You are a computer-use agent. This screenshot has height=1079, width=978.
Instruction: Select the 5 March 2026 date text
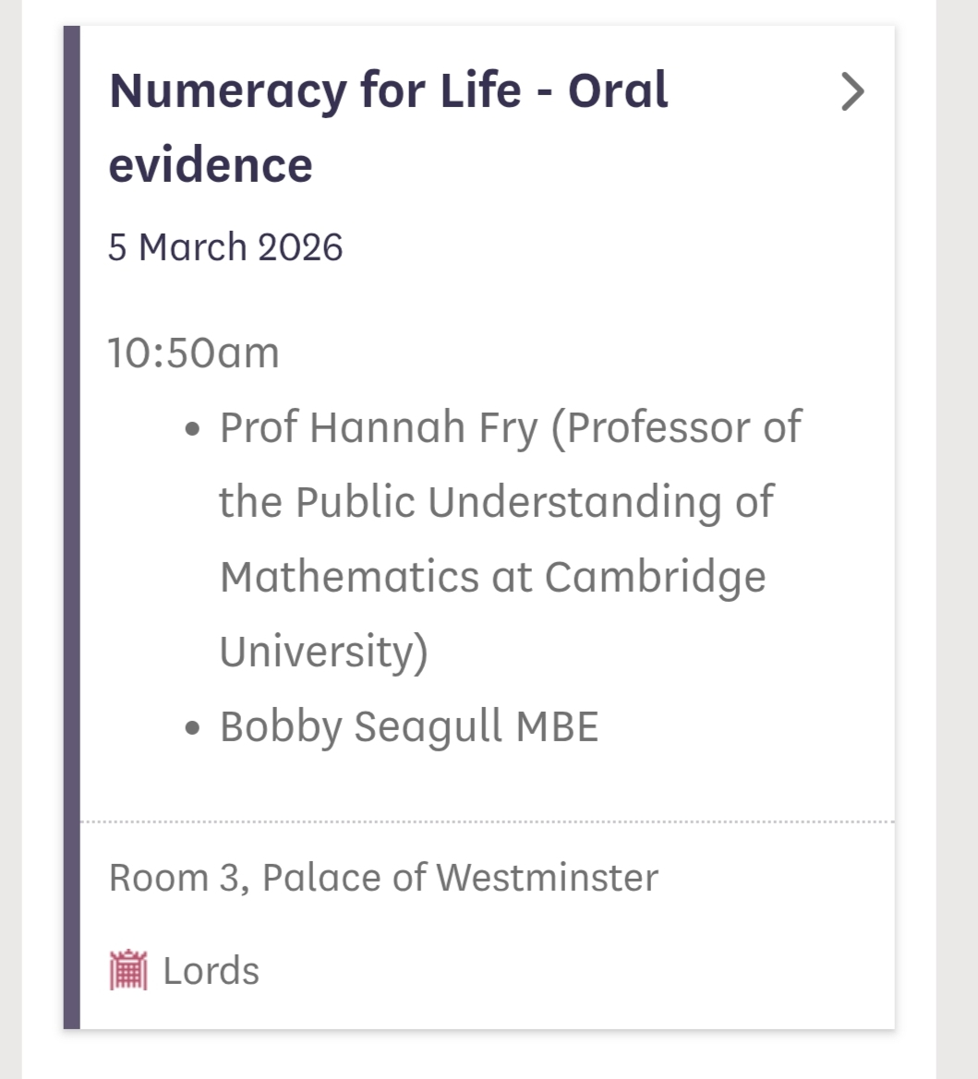(225, 247)
